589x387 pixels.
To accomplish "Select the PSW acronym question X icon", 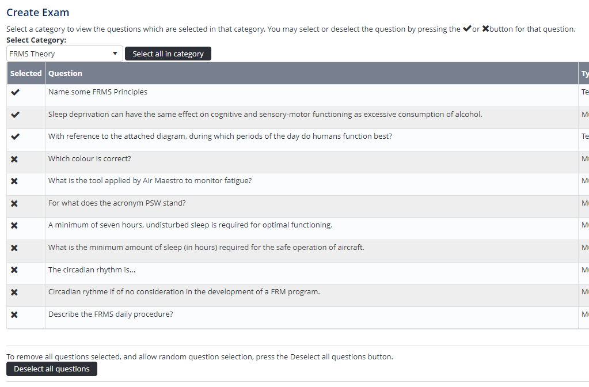I will point(14,203).
